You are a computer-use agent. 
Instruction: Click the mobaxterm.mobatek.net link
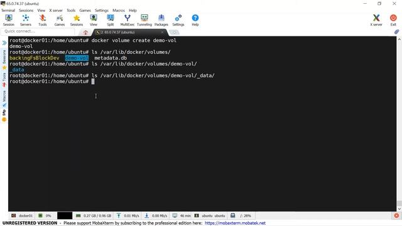235,223
